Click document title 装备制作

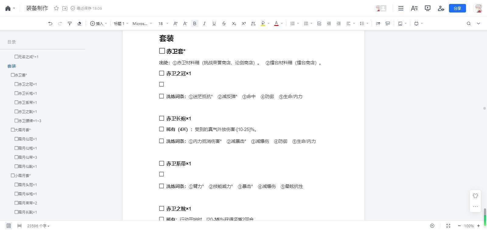pos(37,8)
